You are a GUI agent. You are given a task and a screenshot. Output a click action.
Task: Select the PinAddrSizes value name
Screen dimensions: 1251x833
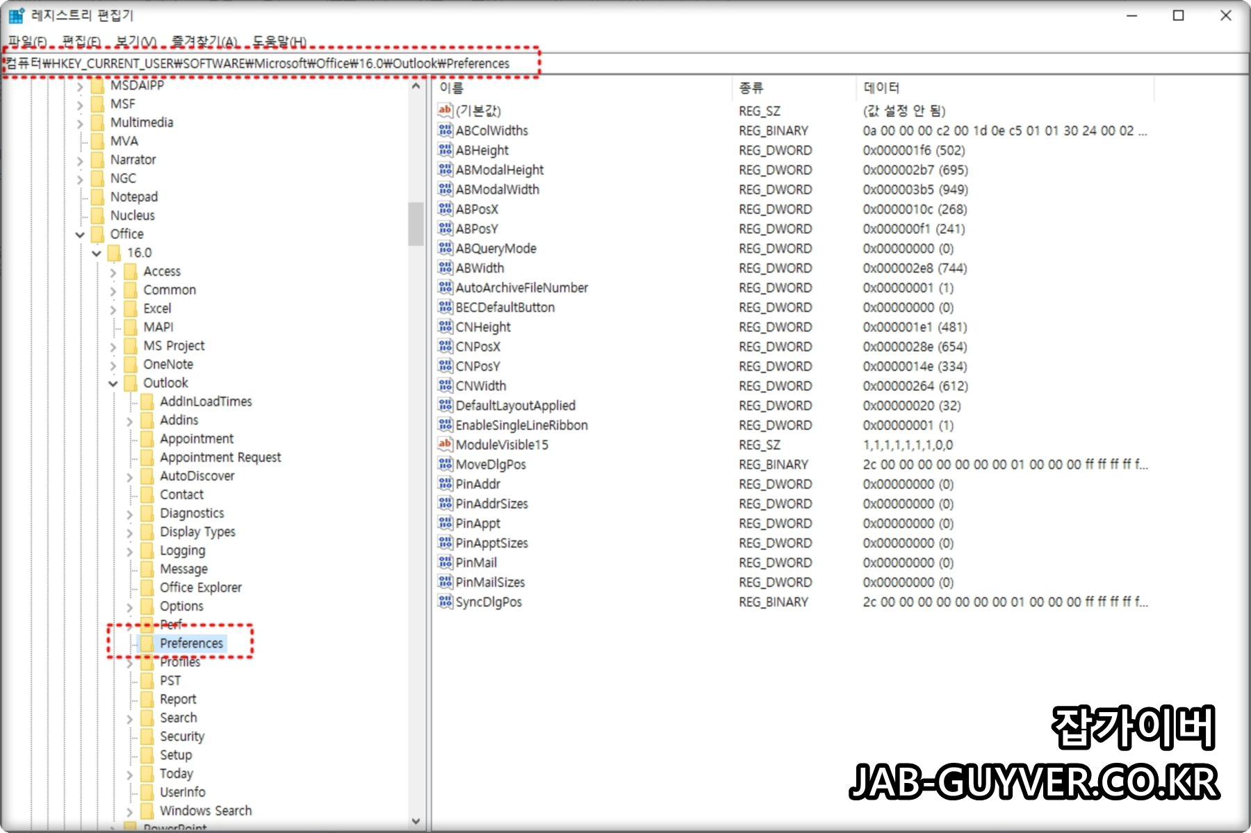tap(491, 503)
